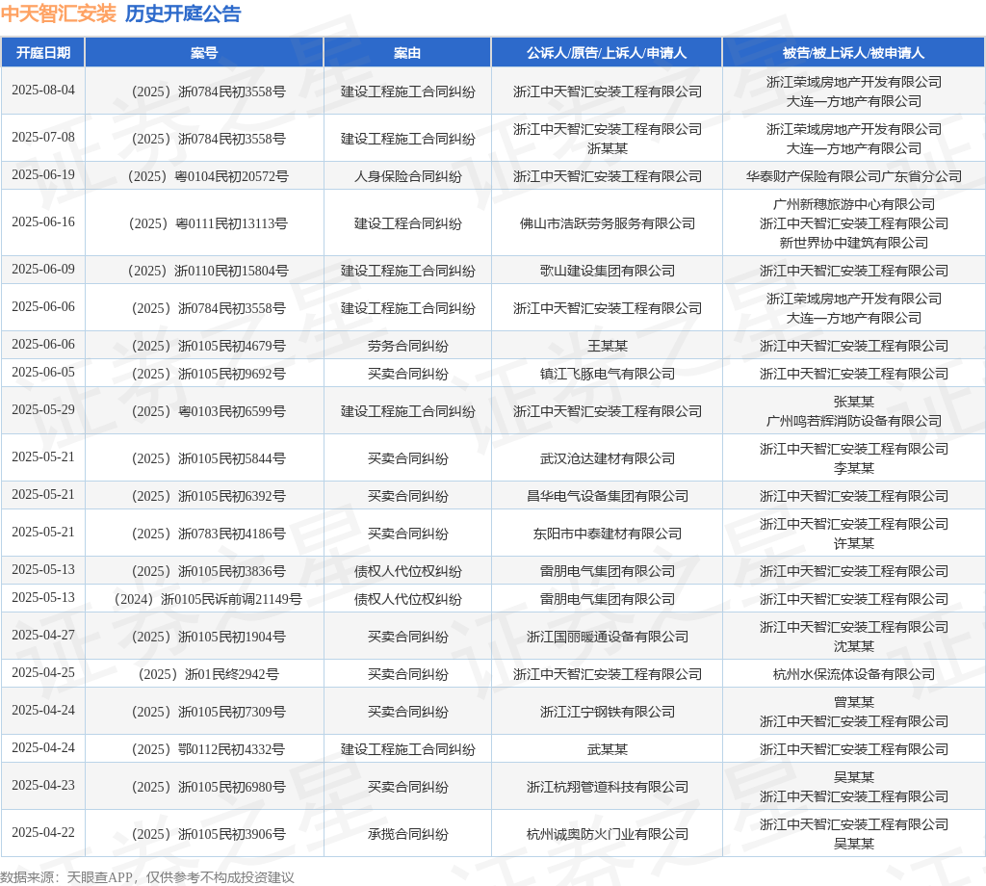Click the 承揽合同纠纷 cause cell
Viewport: 986px width, 886px height.
point(407,834)
